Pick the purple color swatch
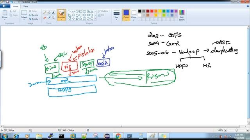 tap(176, 11)
